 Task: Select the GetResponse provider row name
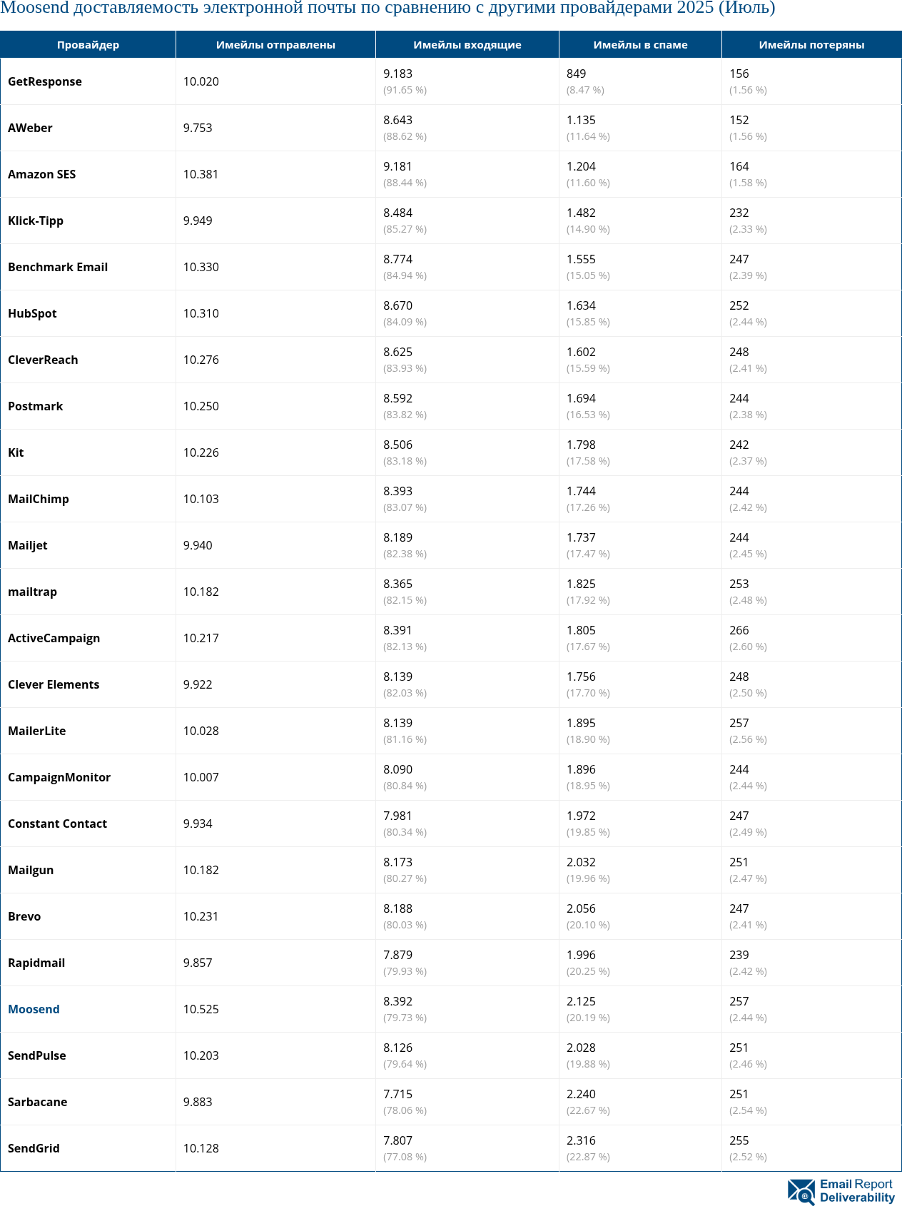45,81
